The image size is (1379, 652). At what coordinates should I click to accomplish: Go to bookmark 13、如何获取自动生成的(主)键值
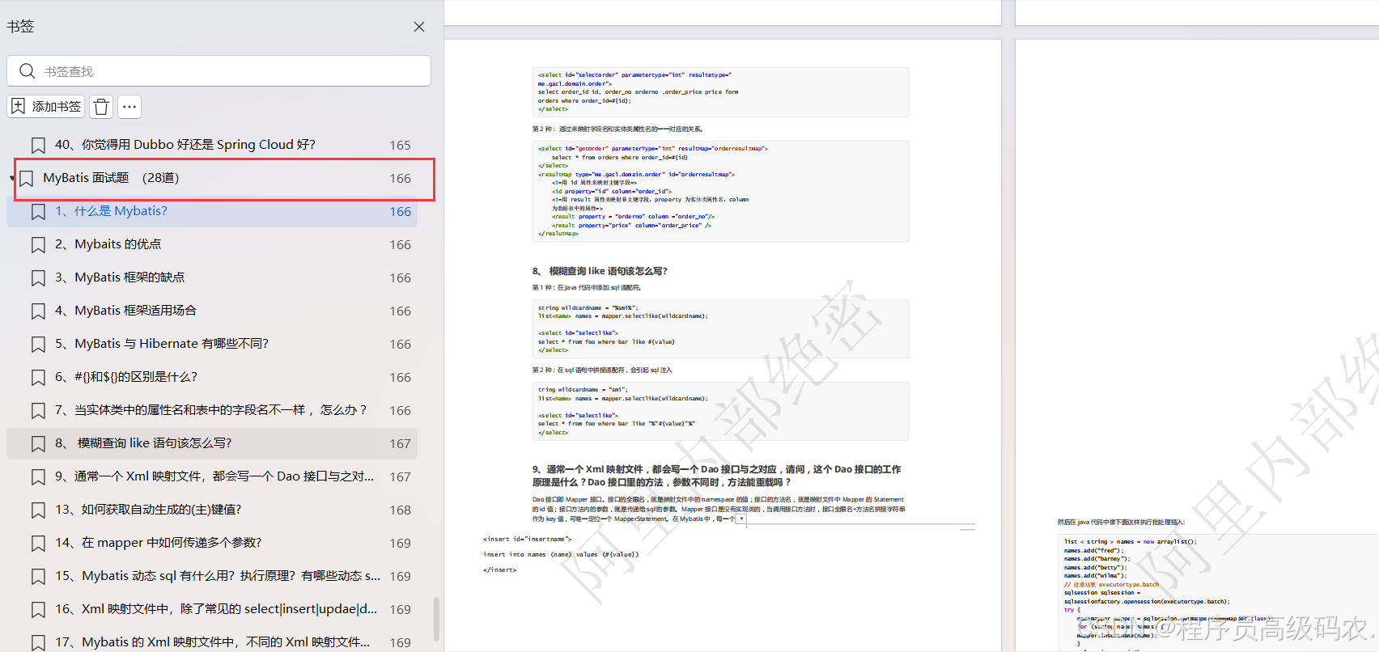point(212,510)
